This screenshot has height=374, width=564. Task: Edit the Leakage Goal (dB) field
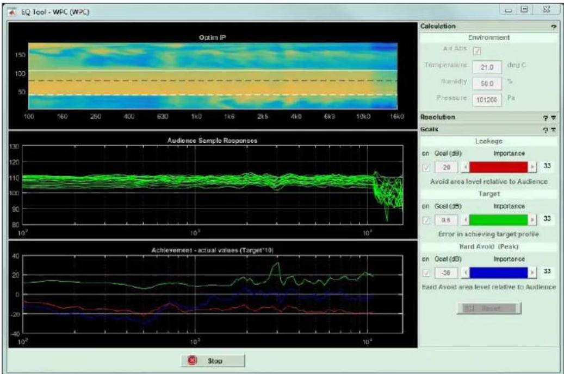446,167
